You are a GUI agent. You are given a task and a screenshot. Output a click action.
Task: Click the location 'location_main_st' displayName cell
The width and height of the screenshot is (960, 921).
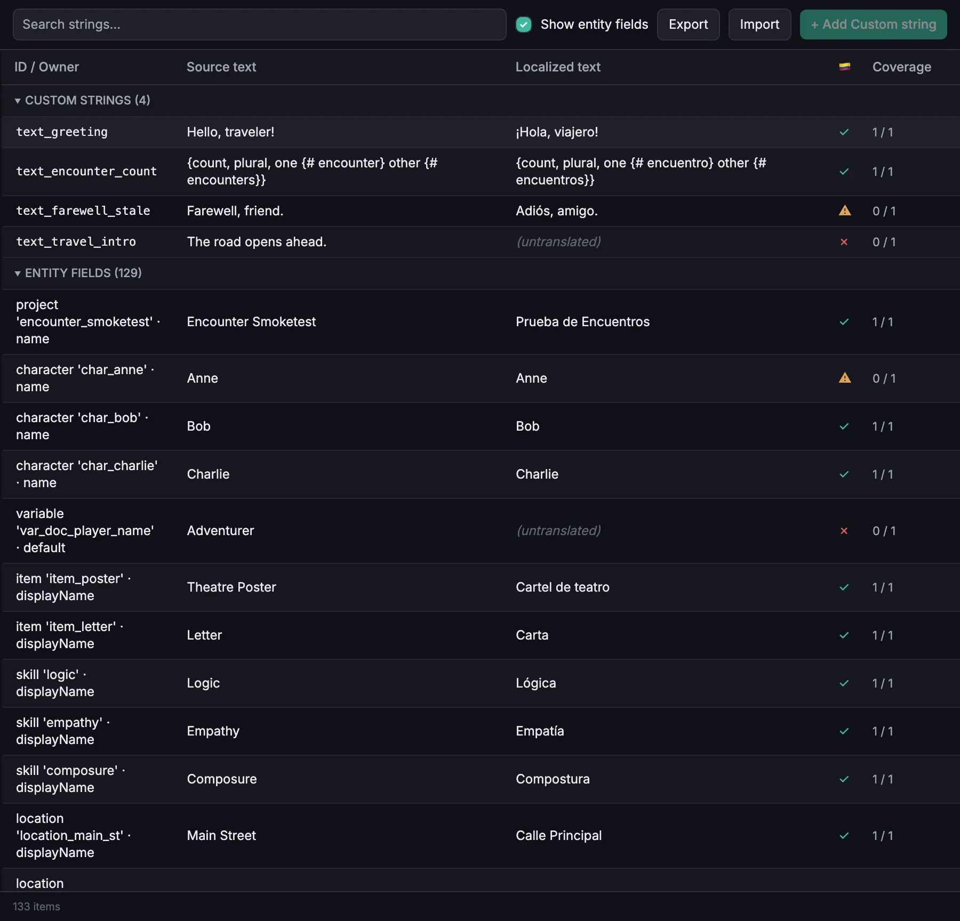(74, 836)
